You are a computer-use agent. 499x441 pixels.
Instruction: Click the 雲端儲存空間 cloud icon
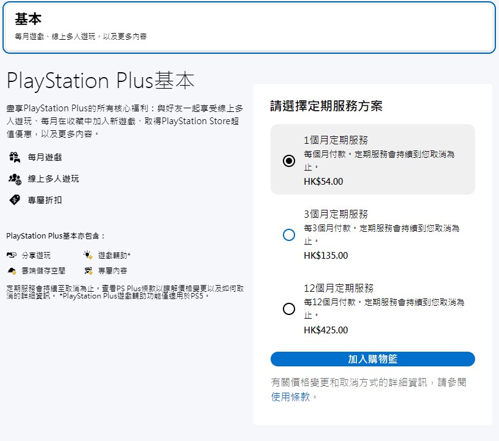pos(12,271)
